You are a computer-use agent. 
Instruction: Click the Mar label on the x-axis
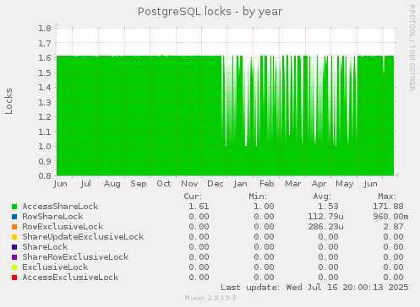[x=292, y=184]
